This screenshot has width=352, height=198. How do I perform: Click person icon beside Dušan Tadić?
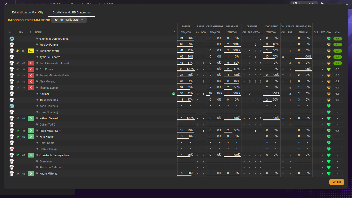[37, 125]
